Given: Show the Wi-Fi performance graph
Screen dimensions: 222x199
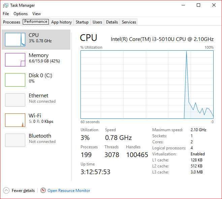Looking at the screenshot, I should tap(15, 120).
